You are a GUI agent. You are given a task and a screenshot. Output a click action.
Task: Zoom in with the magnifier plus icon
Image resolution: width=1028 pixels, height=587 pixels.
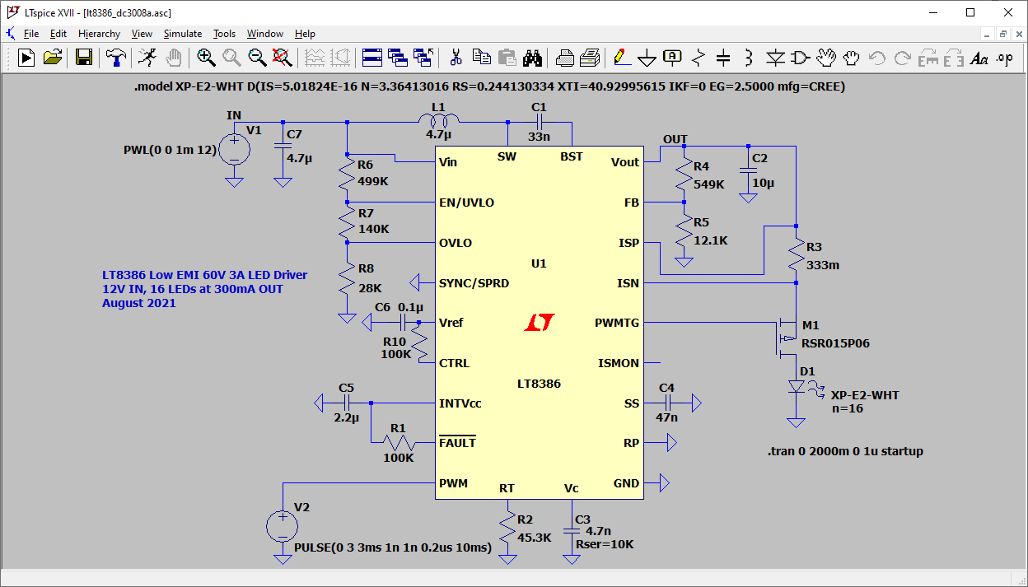pyautogui.click(x=206, y=57)
